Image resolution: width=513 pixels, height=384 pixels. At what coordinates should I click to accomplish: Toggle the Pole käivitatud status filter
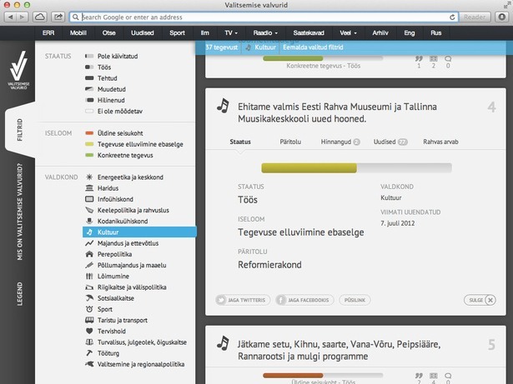91,56
